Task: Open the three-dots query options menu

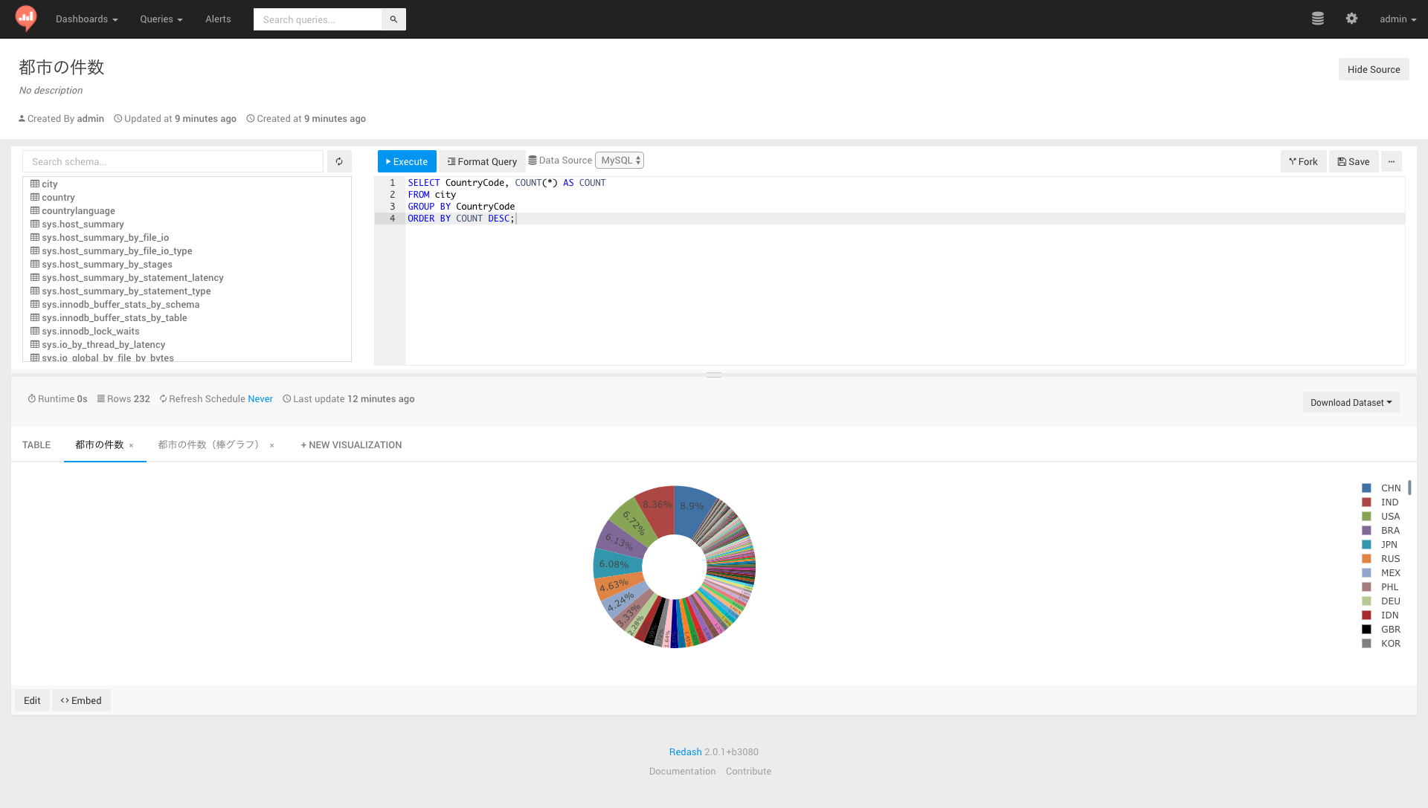Action: coord(1391,161)
